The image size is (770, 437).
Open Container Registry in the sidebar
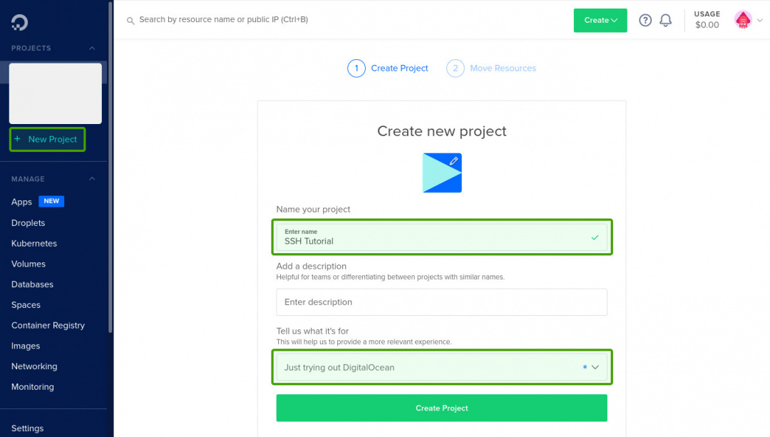coord(48,326)
